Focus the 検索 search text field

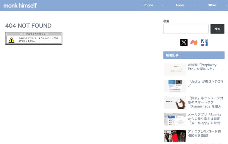(x=186, y=29)
